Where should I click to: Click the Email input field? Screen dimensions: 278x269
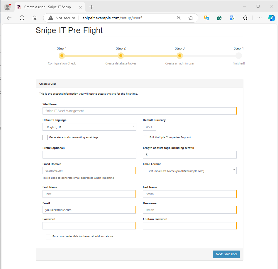point(89,210)
